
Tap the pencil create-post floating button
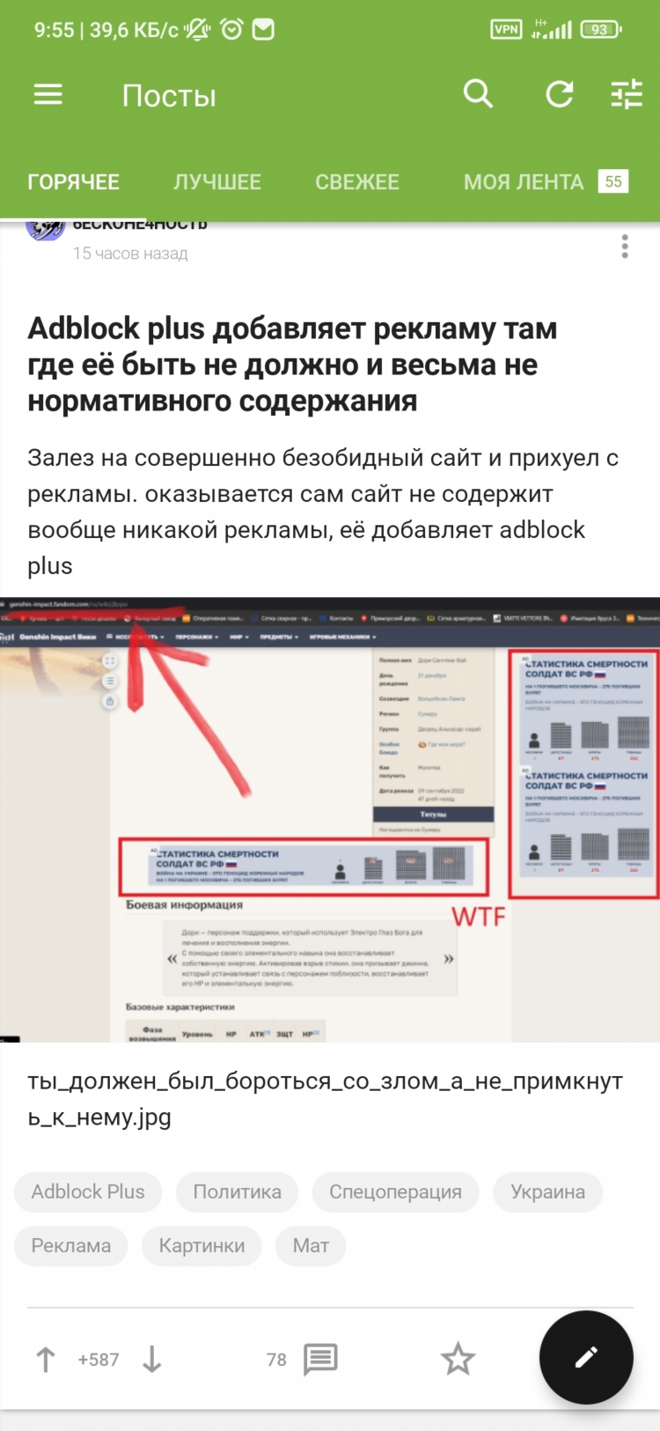586,1357
